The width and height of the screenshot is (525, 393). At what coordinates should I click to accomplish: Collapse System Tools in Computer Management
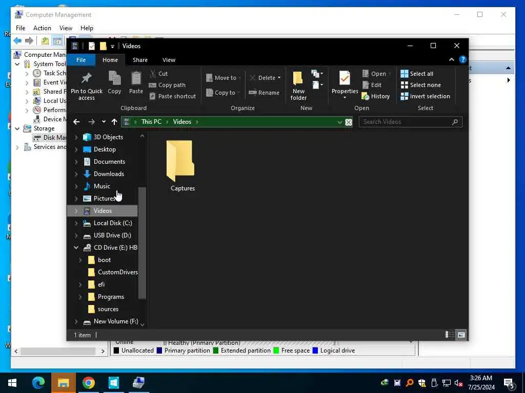click(17, 64)
